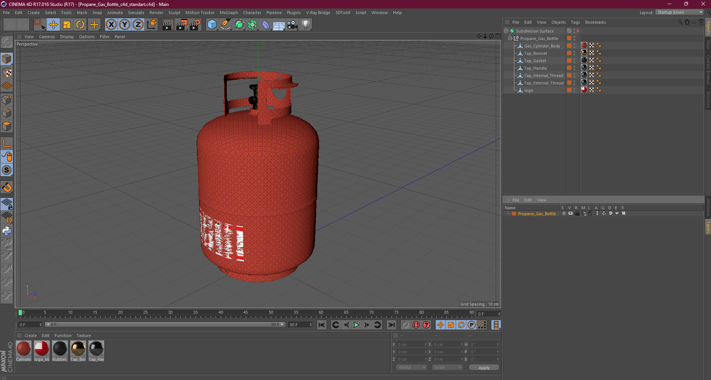Screen dimensions: 711x380
Task: Open Material Manager Create menu
Action: point(30,336)
